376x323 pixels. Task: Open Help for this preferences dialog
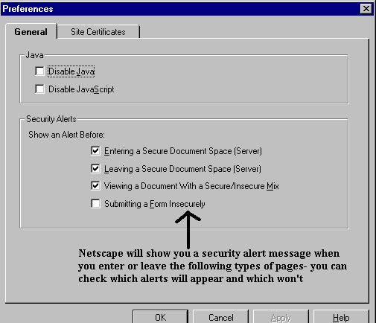(x=341, y=317)
